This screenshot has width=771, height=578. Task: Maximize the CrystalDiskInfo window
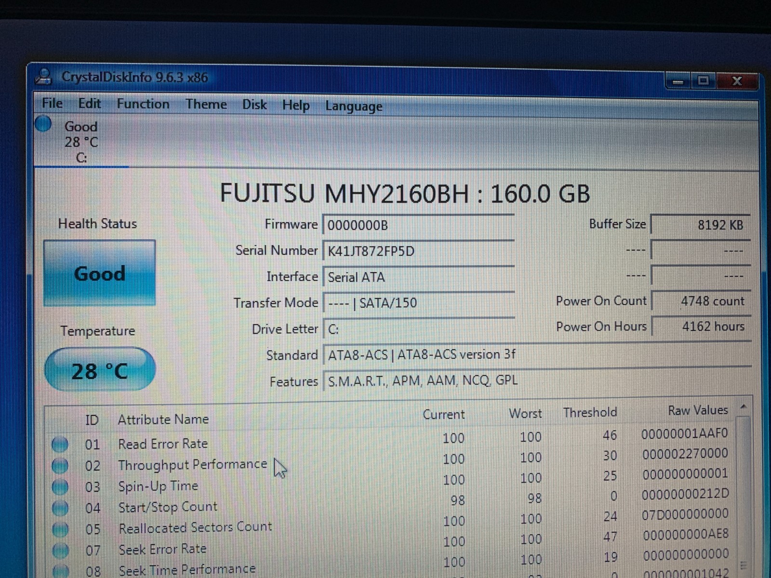(704, 80)
